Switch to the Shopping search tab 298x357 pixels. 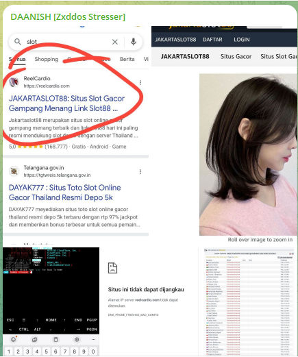[x=47, y=59]
